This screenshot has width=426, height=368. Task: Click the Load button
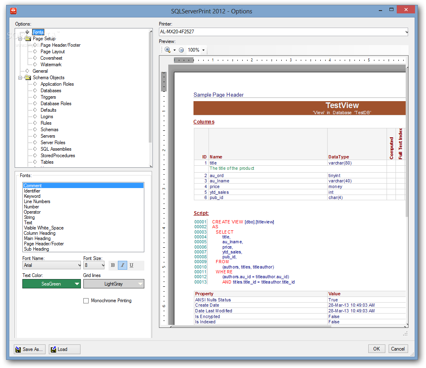tap(64, 349)
